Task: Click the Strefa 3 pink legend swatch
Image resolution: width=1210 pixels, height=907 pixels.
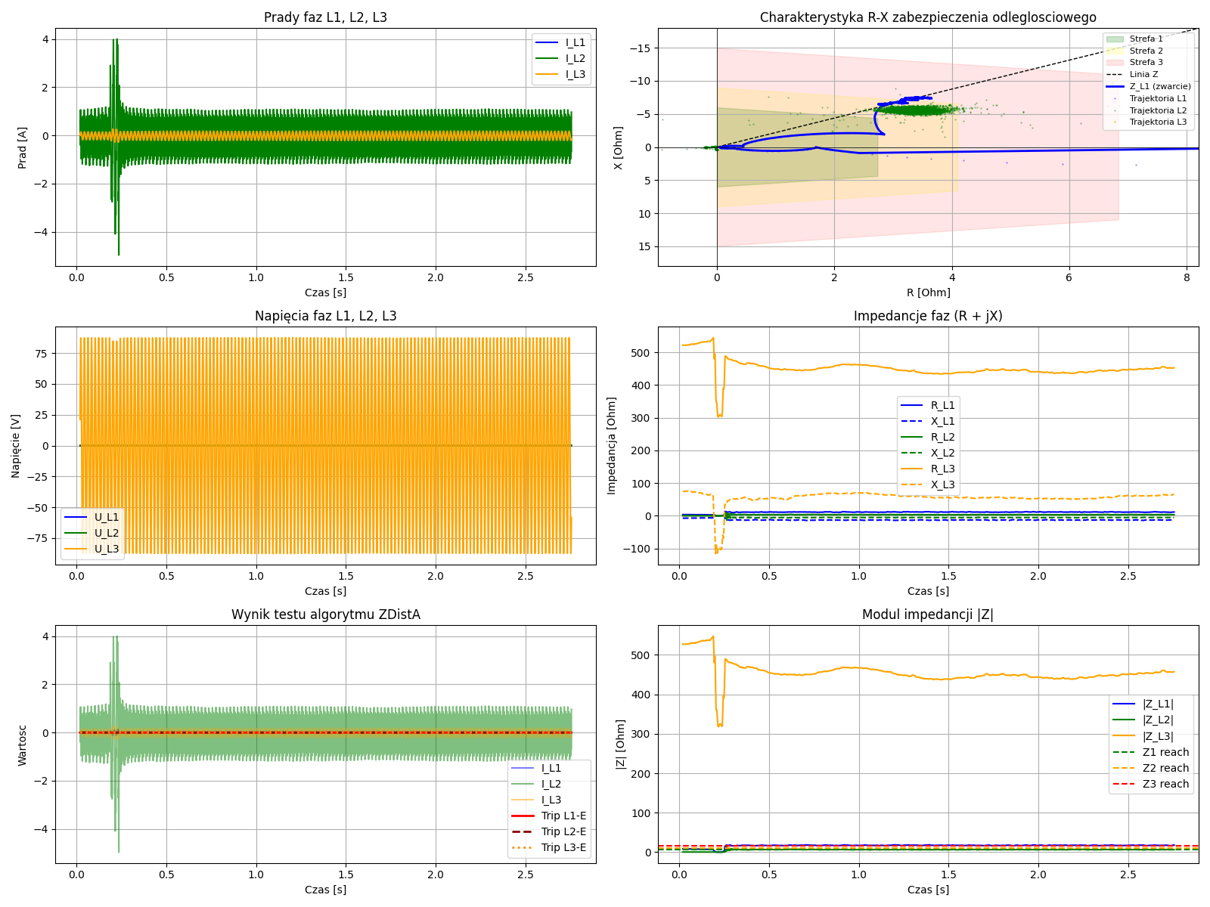Action: point(1115,63)
